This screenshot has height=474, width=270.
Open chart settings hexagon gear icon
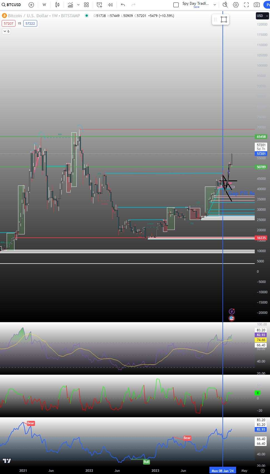pyautogui.click(x=236, y=5)
